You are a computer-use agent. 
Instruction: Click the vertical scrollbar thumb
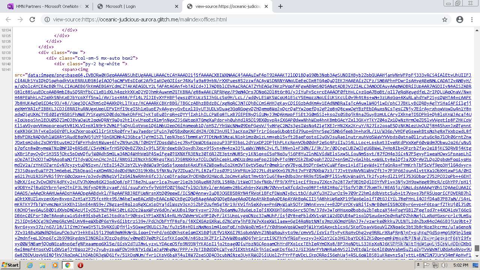coord(477,248)
